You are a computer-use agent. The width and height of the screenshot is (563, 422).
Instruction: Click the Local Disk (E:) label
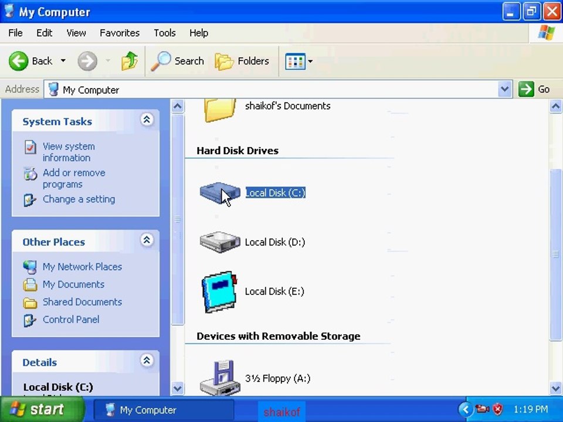pos(274,291)
